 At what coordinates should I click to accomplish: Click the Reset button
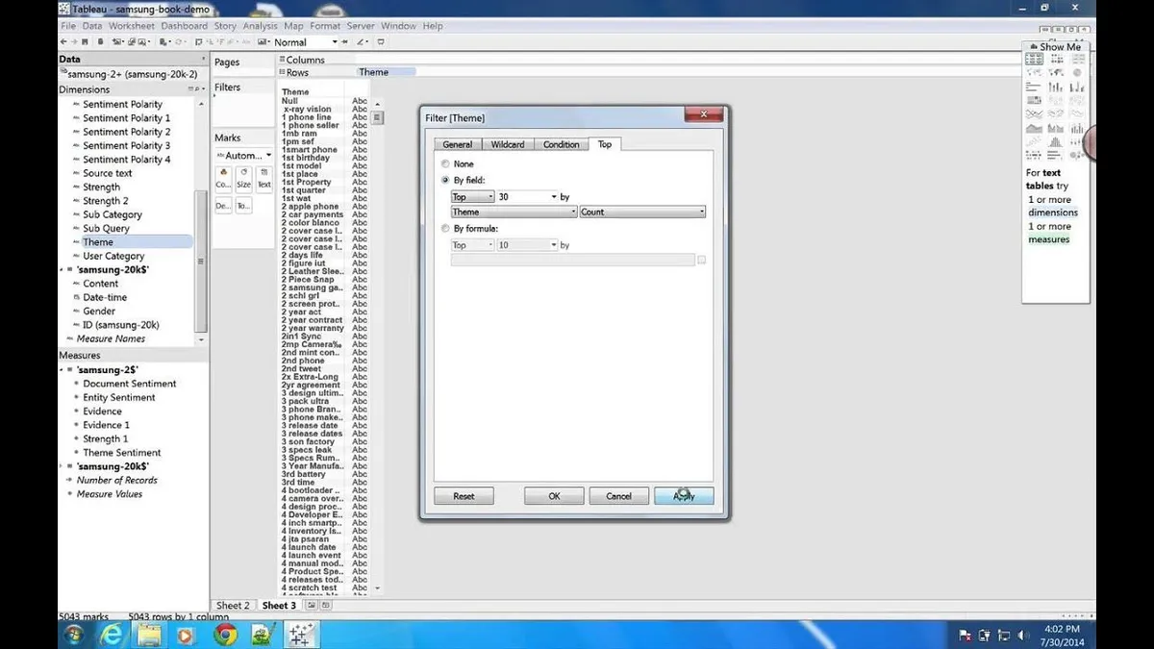pos(464,496)
